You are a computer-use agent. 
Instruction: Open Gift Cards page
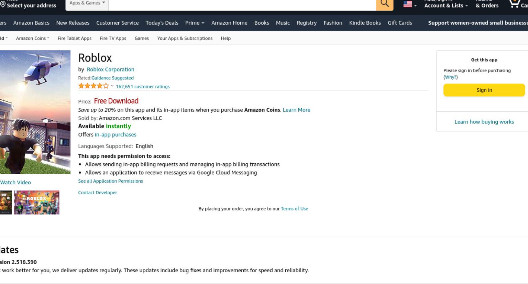pyautogui.click(x=400, y=23)
